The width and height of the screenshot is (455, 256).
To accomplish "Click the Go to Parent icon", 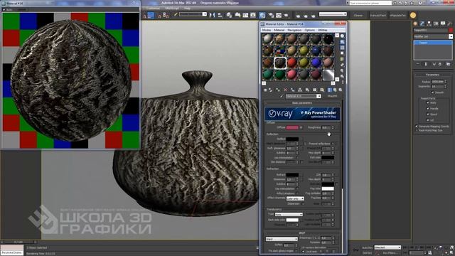I will 335,90.
